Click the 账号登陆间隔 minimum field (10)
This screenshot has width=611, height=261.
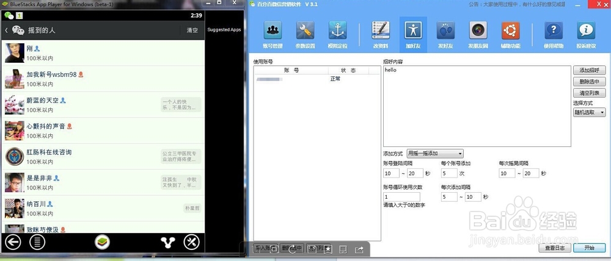click(x=391, y=173)
